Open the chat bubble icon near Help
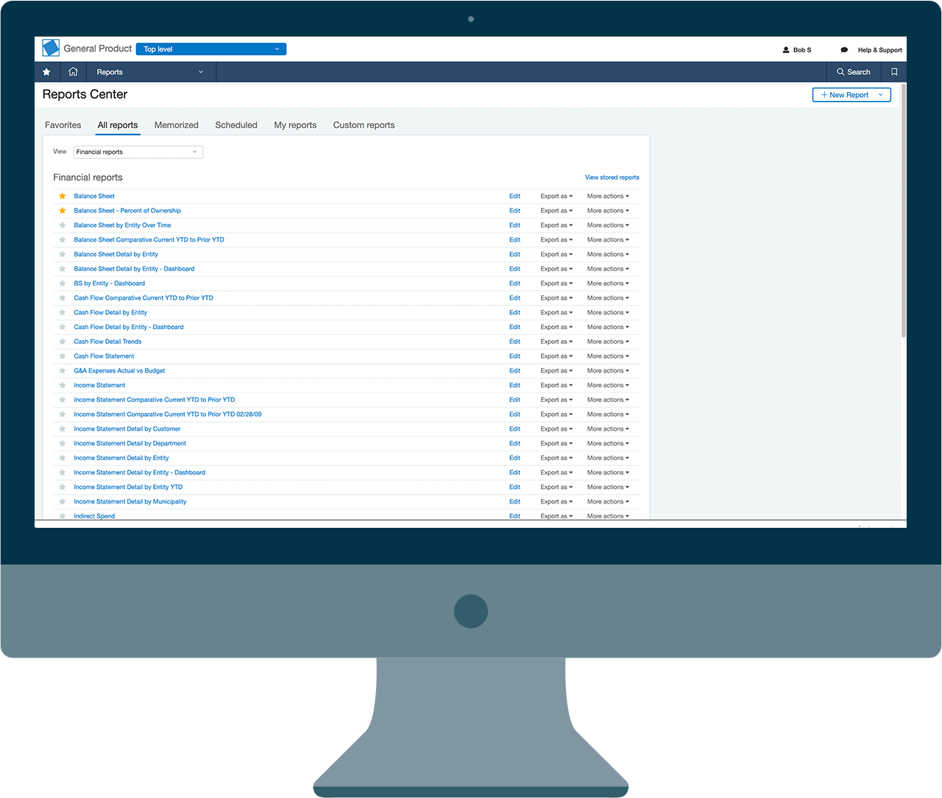The height and width of the screenshot is (798, 942). point(844,50)
